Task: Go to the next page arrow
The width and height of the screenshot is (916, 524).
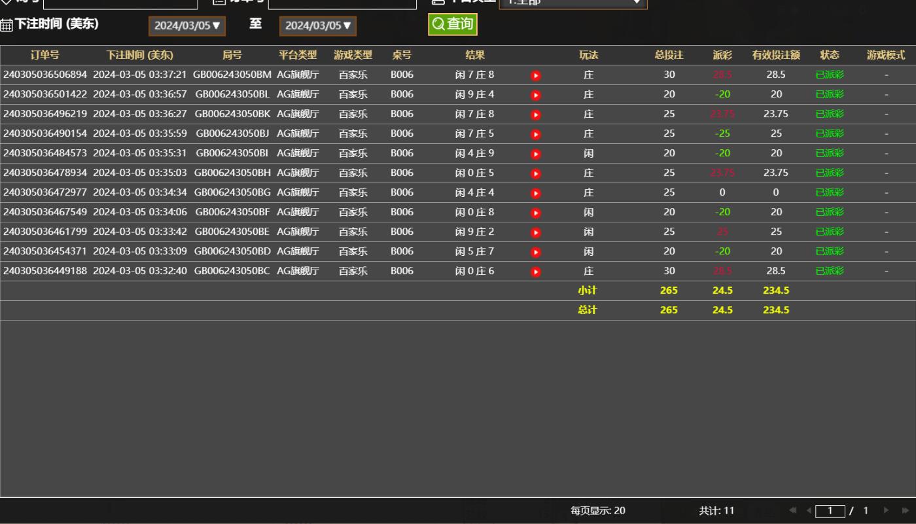Action: pyautogui.click(x=887, y=510)
